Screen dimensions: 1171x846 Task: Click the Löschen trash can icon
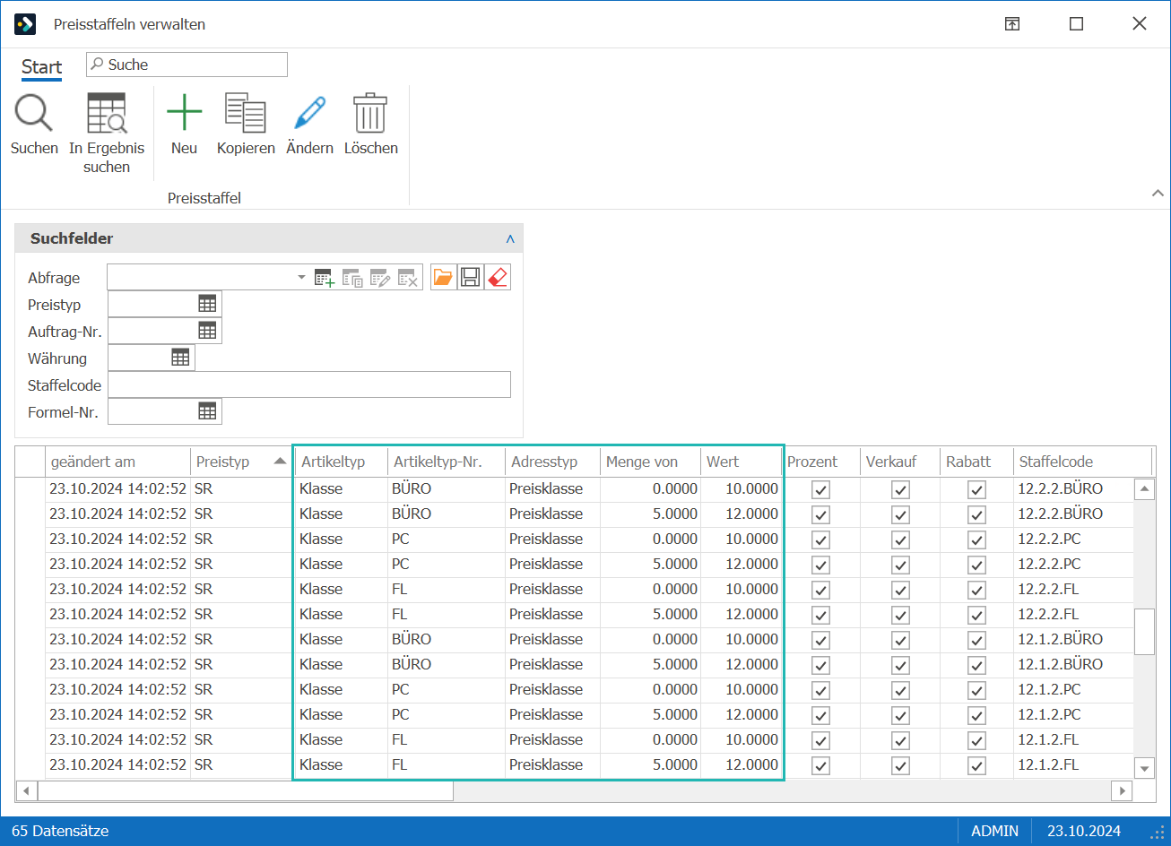(370, 114)
